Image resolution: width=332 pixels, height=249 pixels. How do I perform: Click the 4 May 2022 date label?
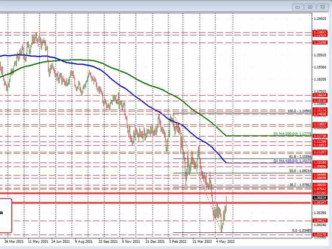[225, 241]
